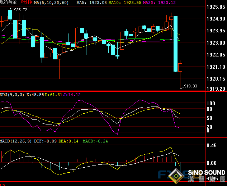
Task: Click the KDJ(9,3,3) indicator label
Action: pos(13,95)
